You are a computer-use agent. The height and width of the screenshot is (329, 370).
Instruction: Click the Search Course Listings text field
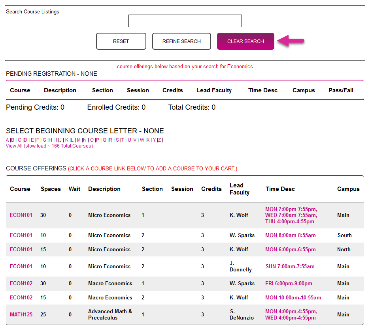(x=185, y=21)
